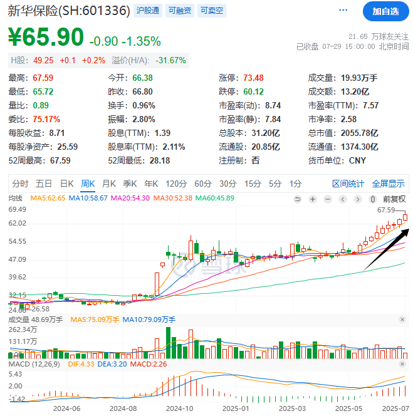The height and width of the screenshot is (416, 413).
Task: Switch to the 5分 interval tab
Action: coord(275,184)
